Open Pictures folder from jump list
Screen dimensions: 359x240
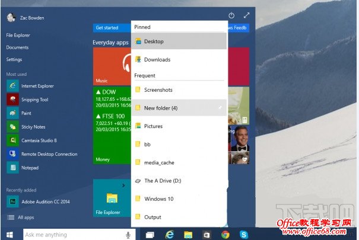coord(179,126)
